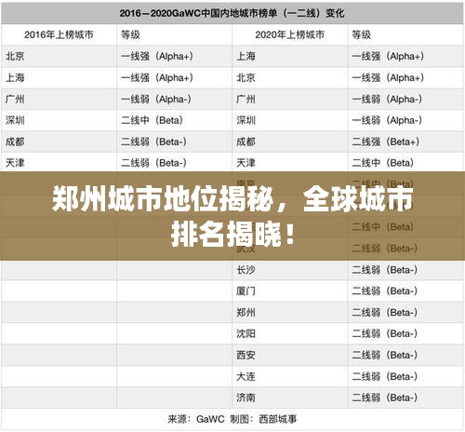Click the source caption 来源：GaWC
Screen dimensions: 465x432
[x=196, y=419]
